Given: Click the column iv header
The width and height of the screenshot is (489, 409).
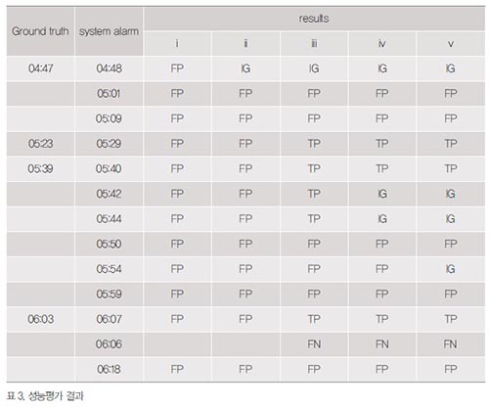Looking at the screenshot, I should (x=382, y=44).
